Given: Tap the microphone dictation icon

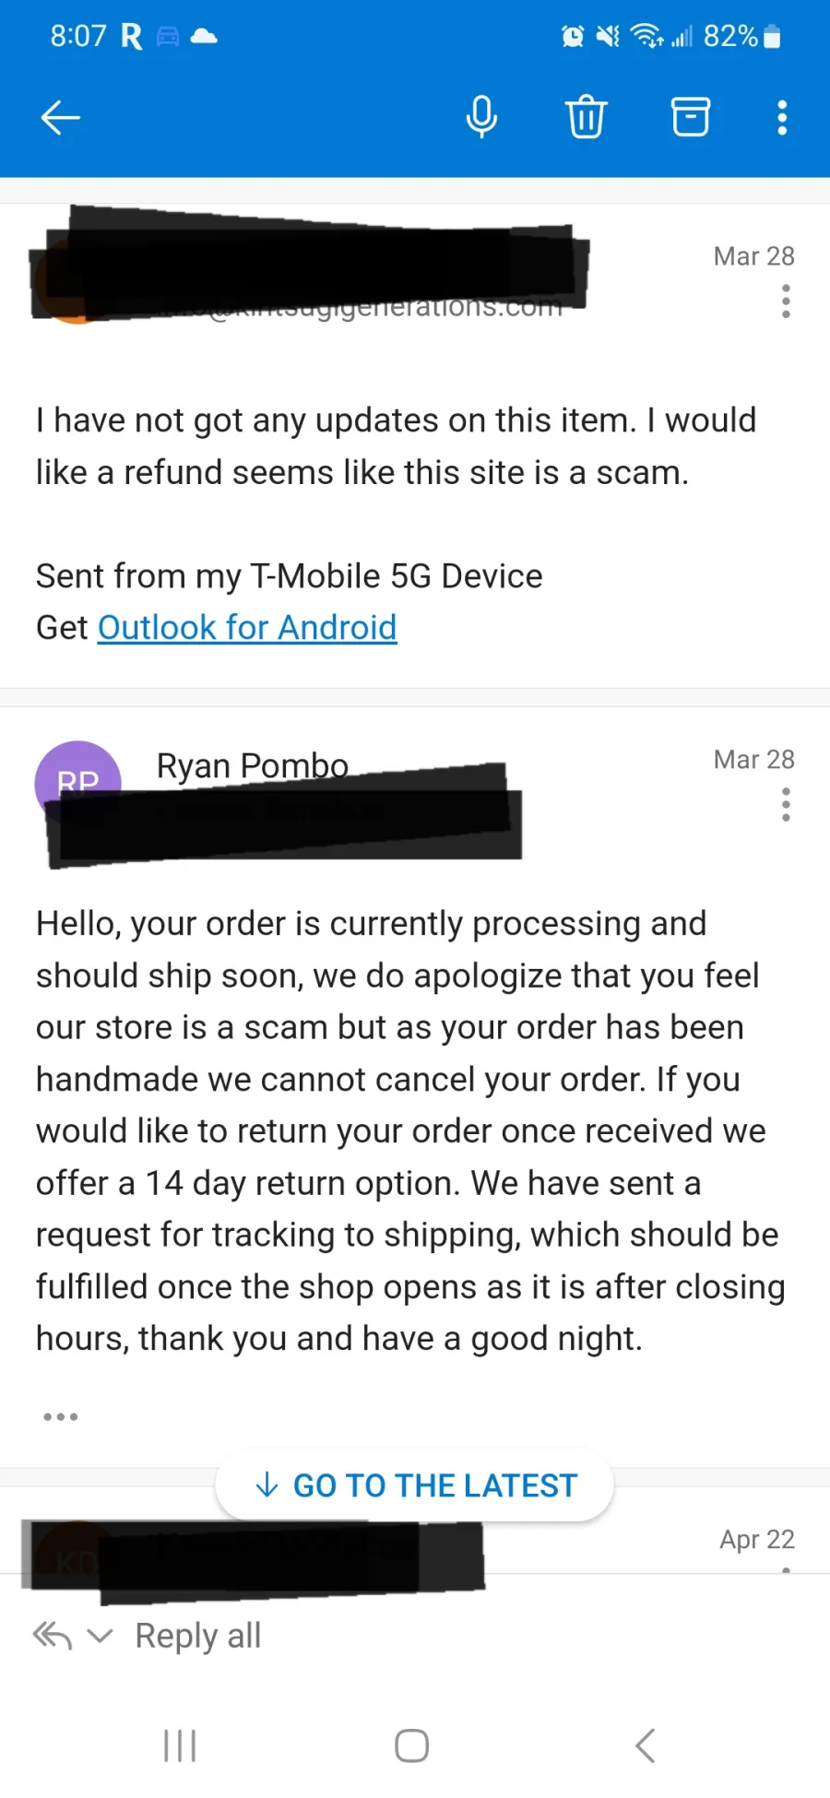Looking at the screenshot, I should (481, 117).
